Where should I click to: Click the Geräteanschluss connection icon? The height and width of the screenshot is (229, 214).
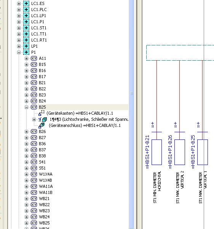coord(42,125)
